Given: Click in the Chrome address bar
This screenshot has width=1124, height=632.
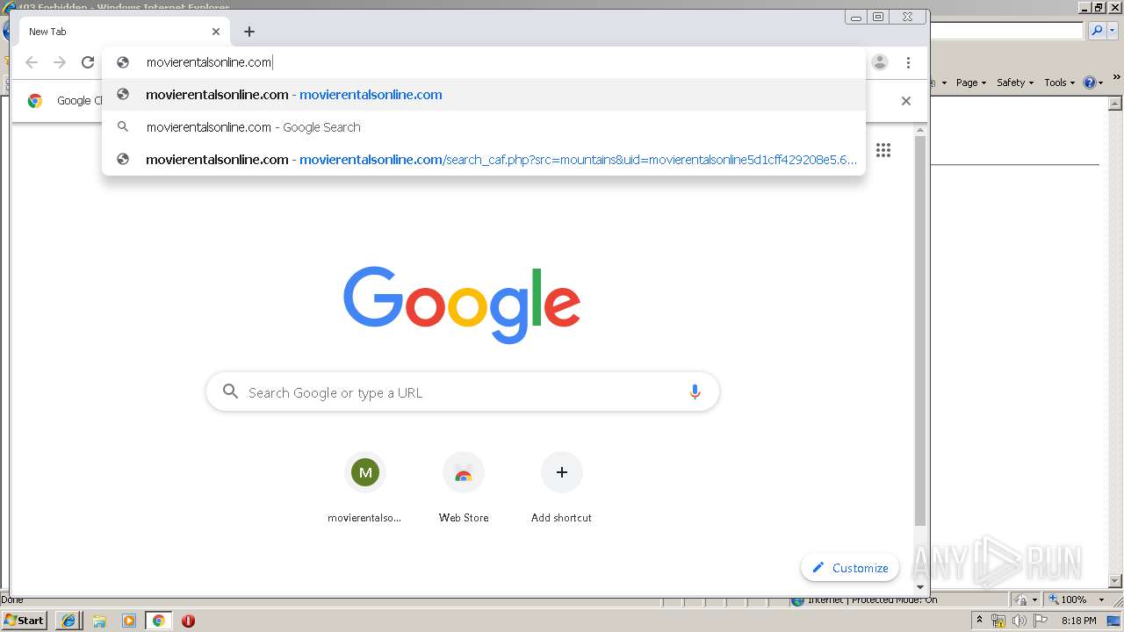Looking at the screenshot, I should tap(483, 62).
